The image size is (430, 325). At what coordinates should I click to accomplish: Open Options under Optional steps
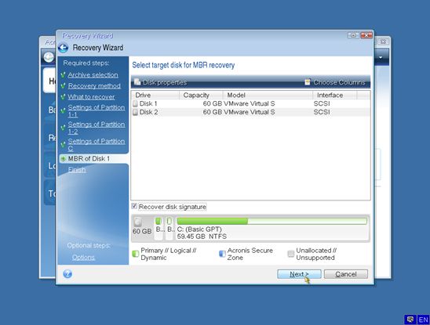pos(83,257)
